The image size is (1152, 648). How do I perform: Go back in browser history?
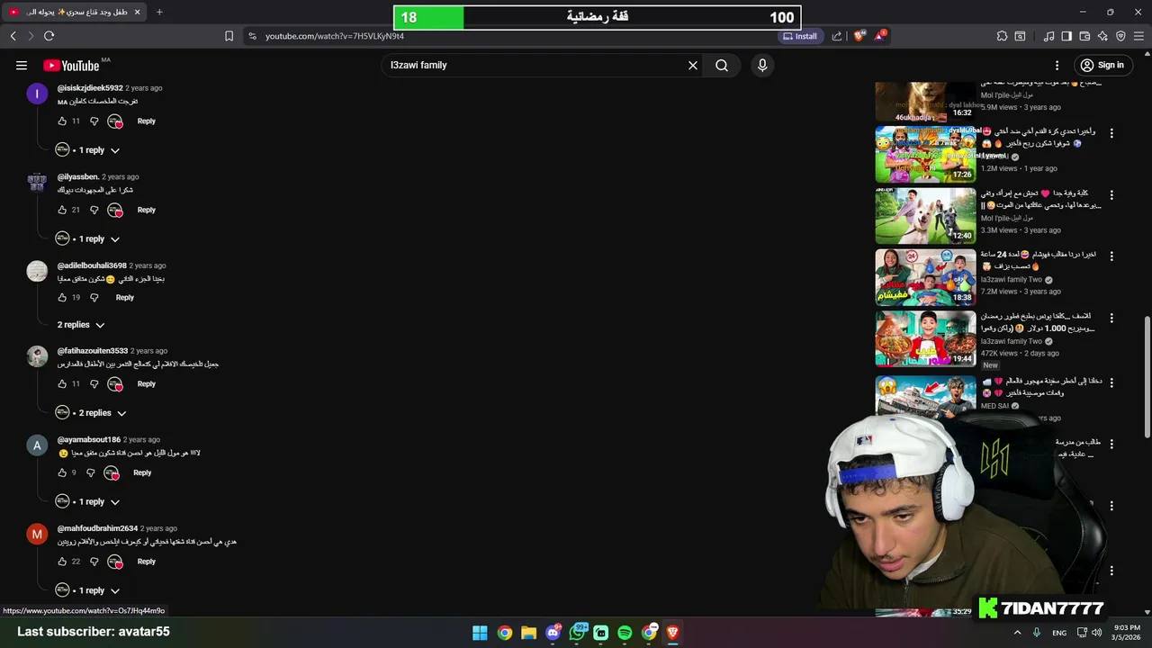point(13,36)
